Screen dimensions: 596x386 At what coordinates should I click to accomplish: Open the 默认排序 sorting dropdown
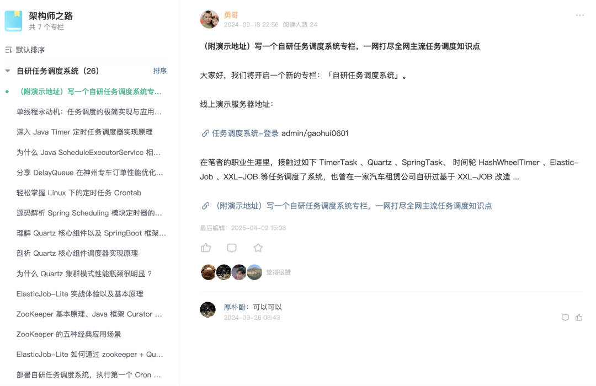pyautogui.click(x=25, y=50)
